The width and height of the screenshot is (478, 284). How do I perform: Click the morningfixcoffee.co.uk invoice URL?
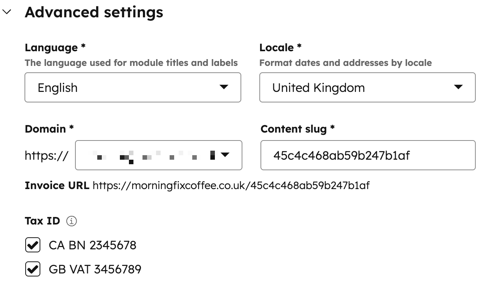point(231,185)
